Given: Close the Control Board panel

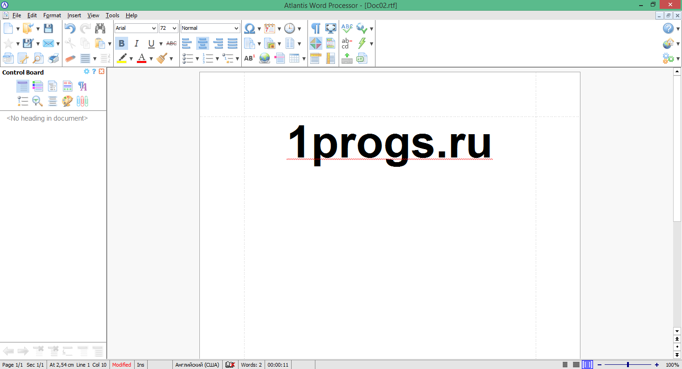Looking at the screenshot, I should click(x=102, y=71).
